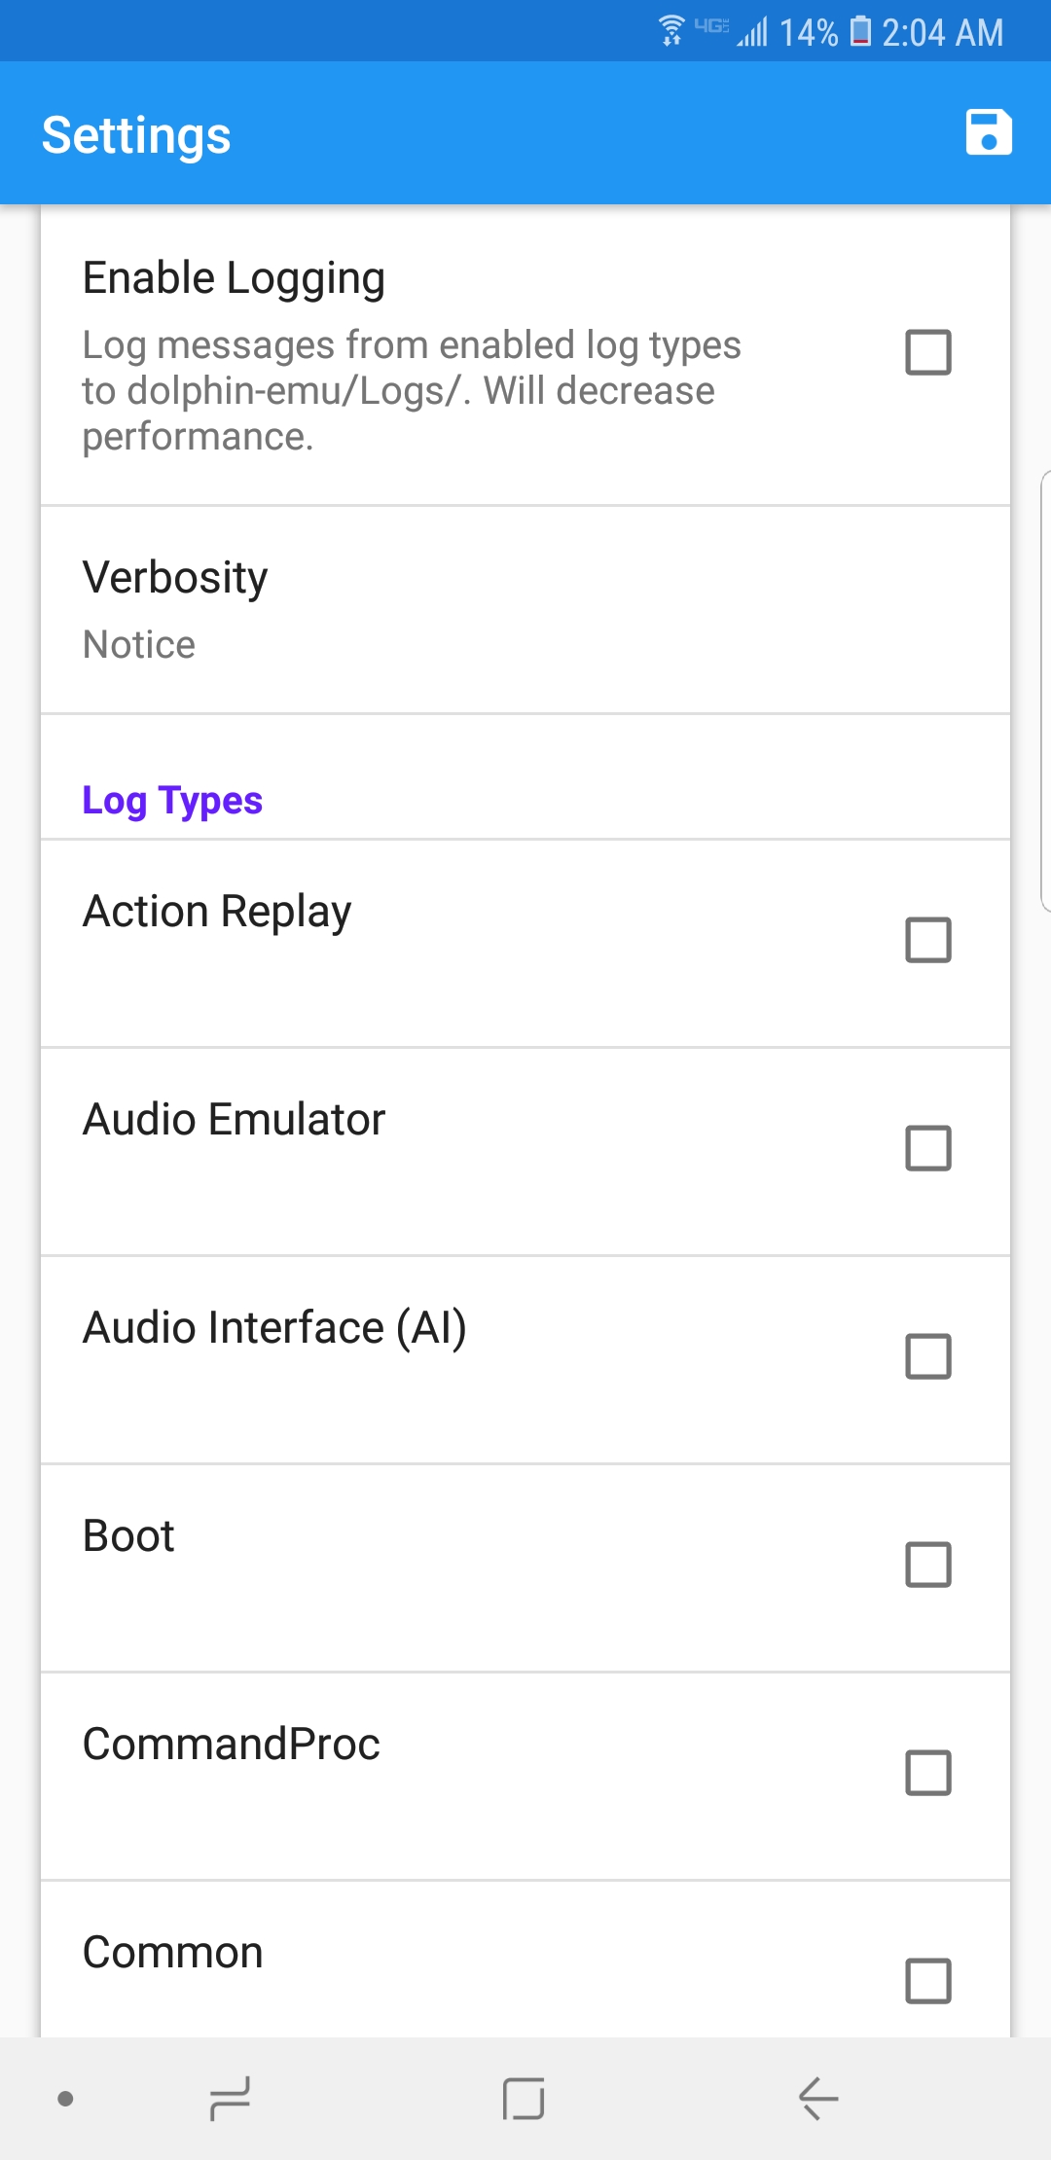Check the Action Replay log type
The width and height of the screenshot is (1051, 2160).
pos(928,940)
